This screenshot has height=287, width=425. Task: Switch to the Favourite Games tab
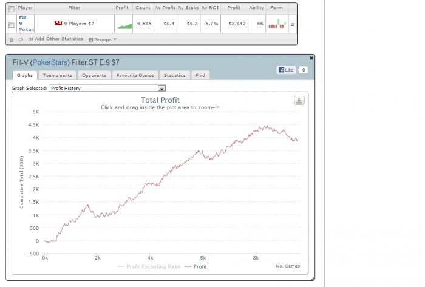coord(135,75)
